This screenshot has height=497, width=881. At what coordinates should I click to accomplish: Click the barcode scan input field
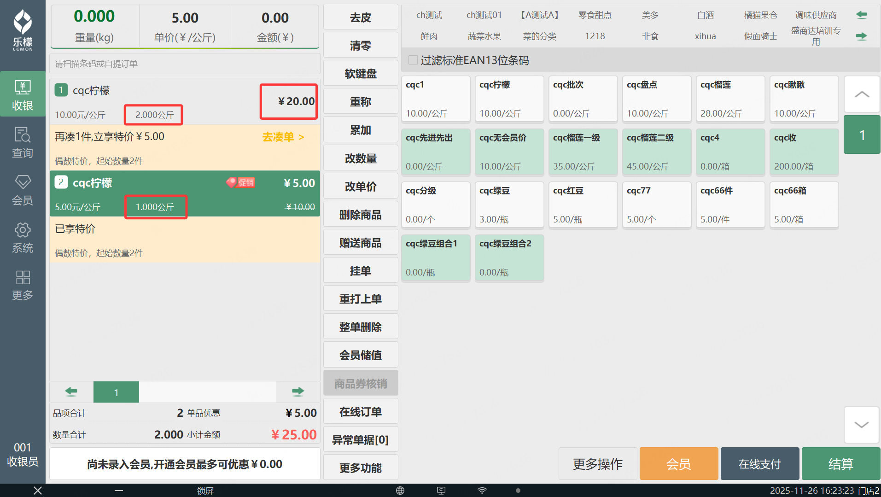[x=185, y=64]
